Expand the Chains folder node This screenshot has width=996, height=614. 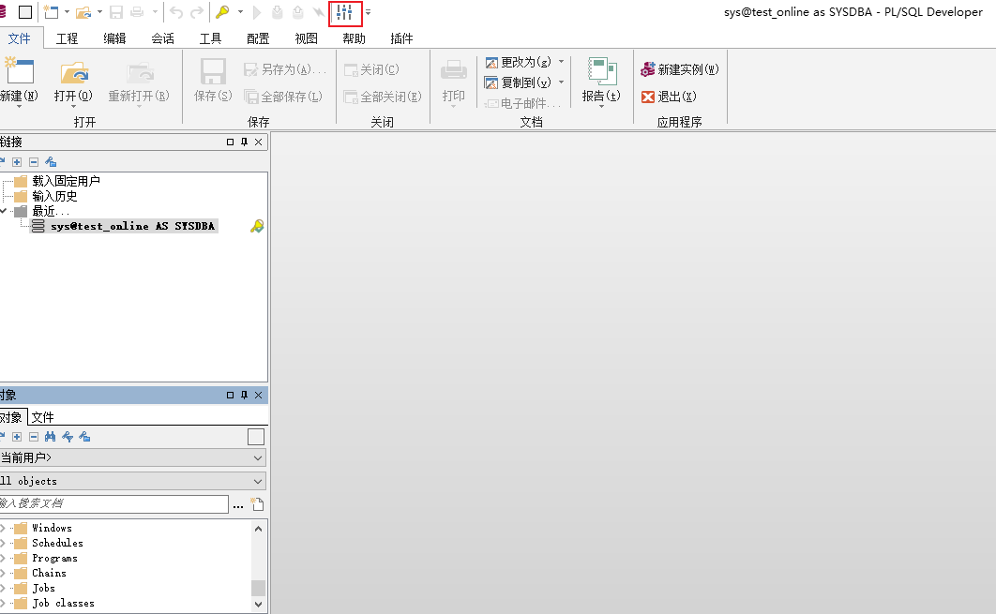click(3, 573)
